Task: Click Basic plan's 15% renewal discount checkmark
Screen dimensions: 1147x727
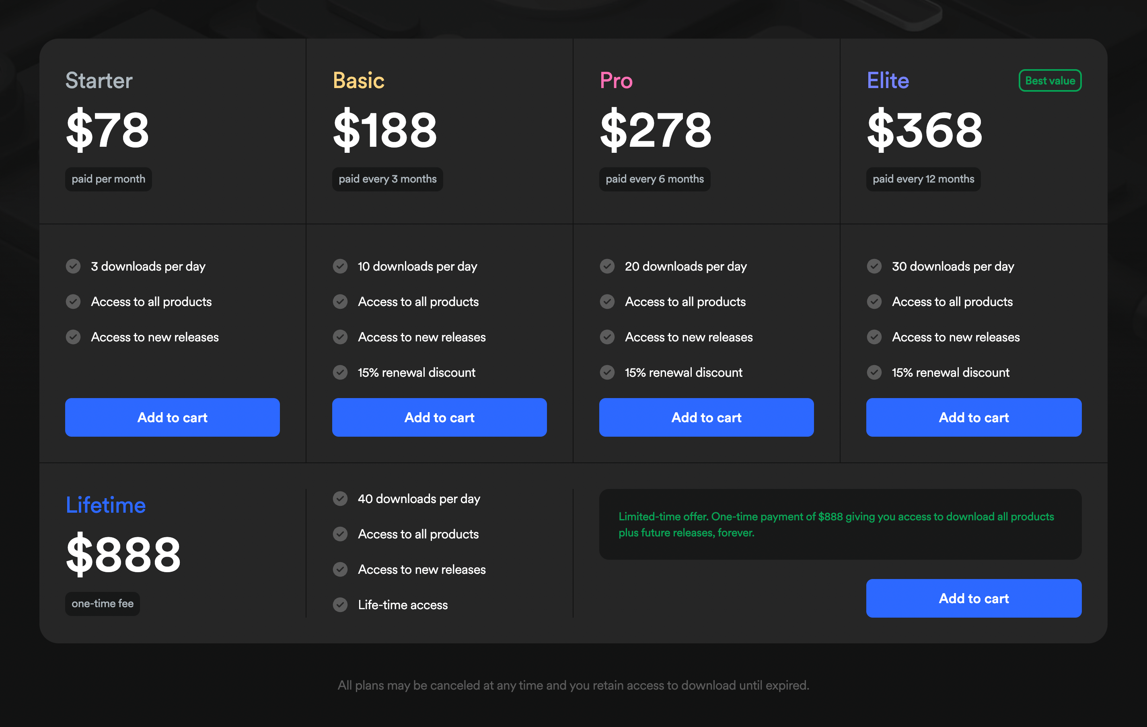Action: [x=340, y=372]
